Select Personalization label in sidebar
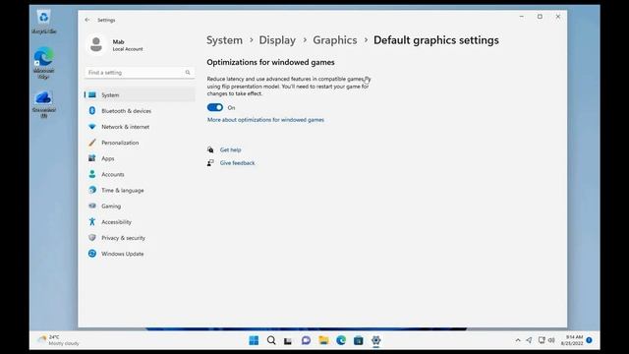 [x=120, y=143]
